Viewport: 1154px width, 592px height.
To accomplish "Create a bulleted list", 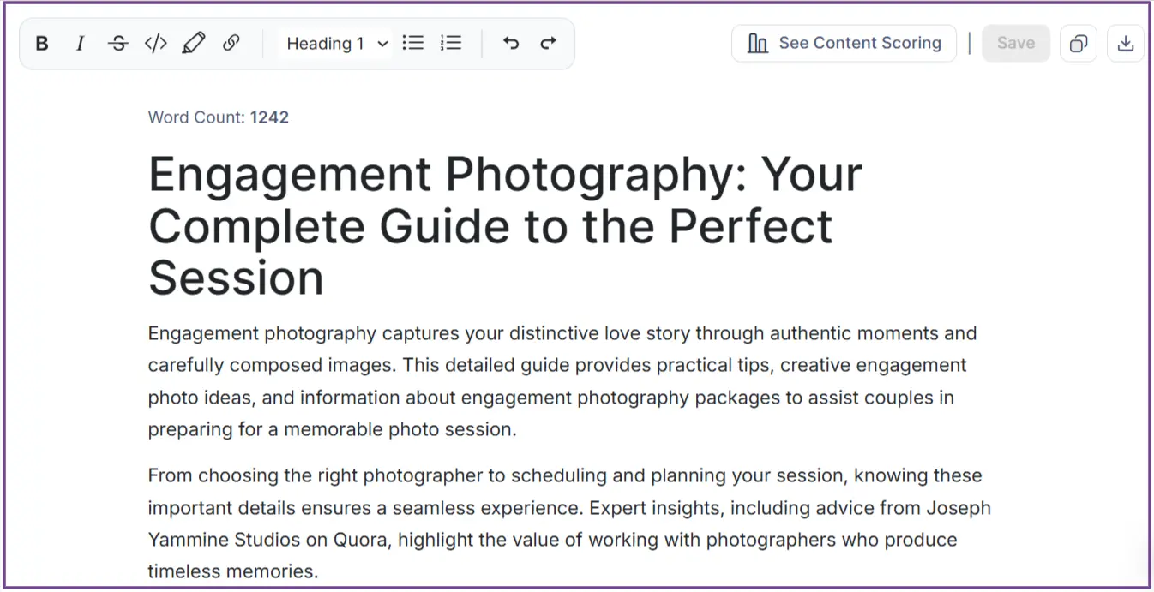I will coord(412,43).
